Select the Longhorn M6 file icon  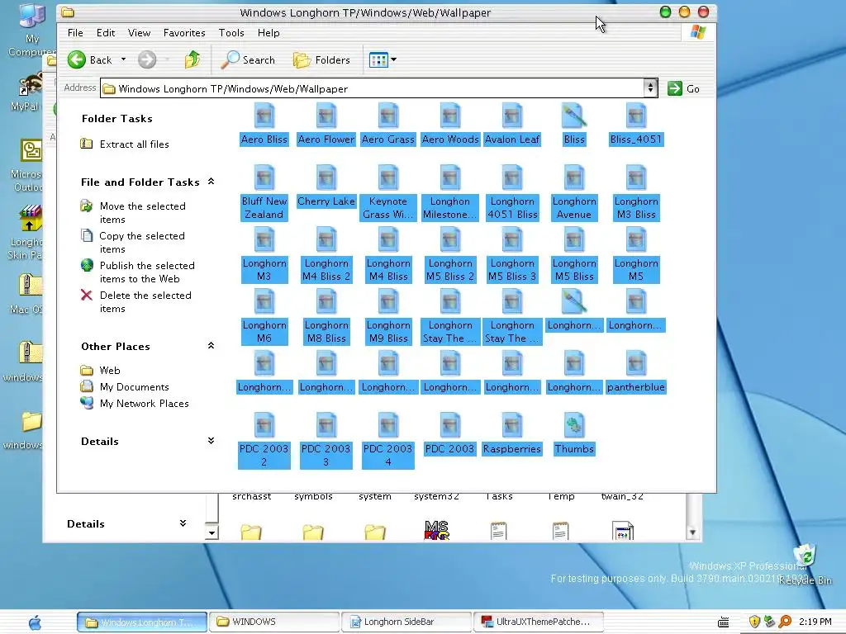[264, 316]
